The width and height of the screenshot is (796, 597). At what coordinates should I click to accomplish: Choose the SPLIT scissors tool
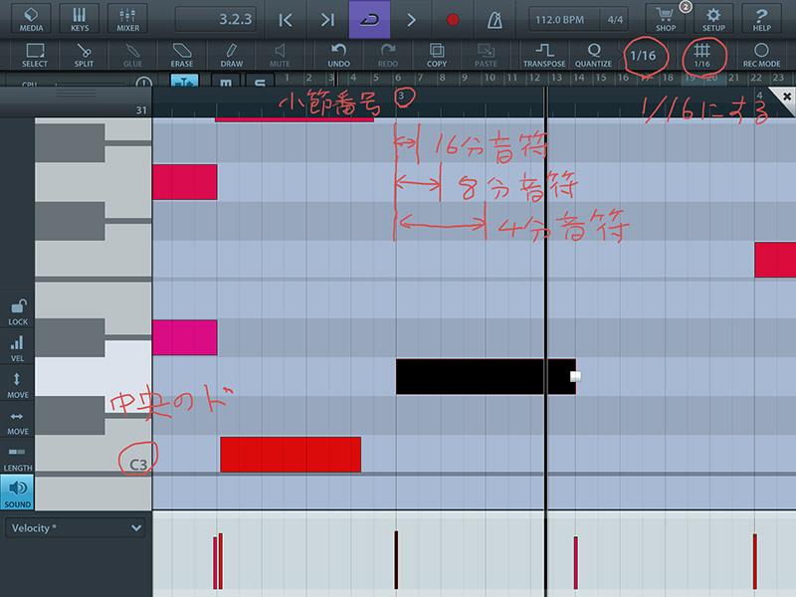click(x=84, y=55)
